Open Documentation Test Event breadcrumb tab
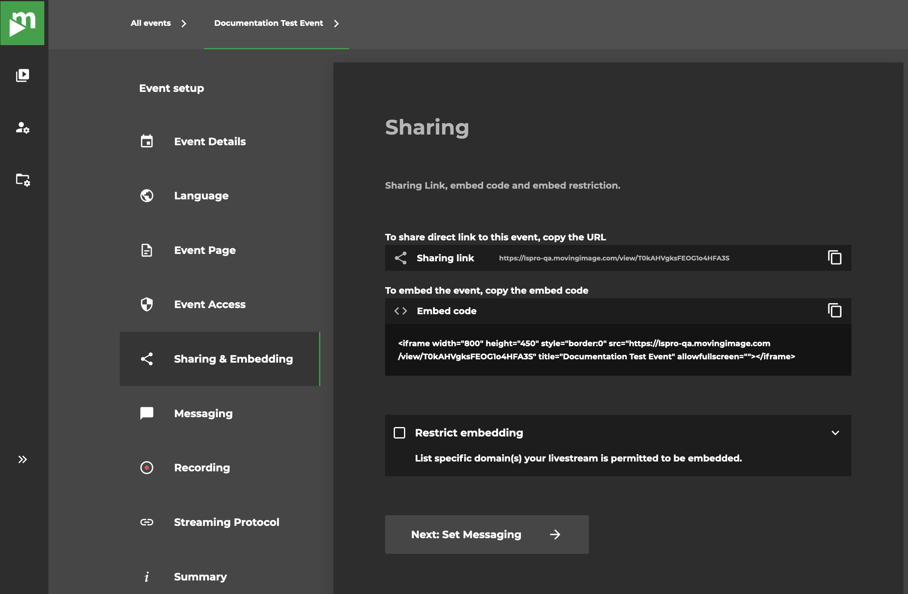The height and width of the screenshot is (594, 908). (x=269, y=23)
